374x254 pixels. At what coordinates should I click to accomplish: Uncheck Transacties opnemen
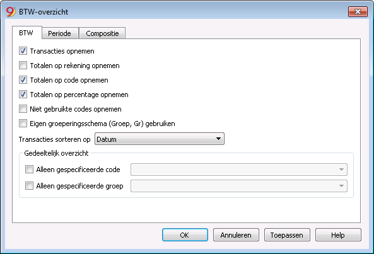pos(23,51)
